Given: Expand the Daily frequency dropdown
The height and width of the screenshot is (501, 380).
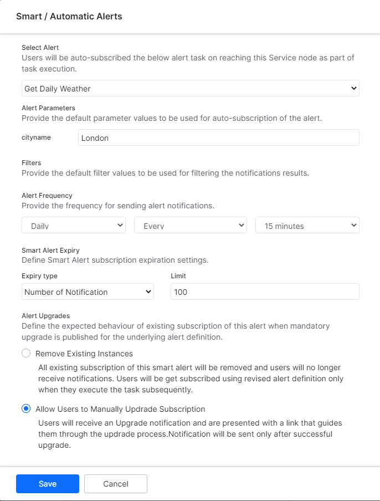Looking at the screenshot, I should click(x=73, y=225).
